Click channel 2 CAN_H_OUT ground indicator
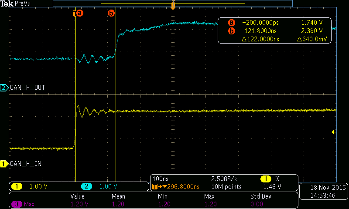 (x=4, y=88)
